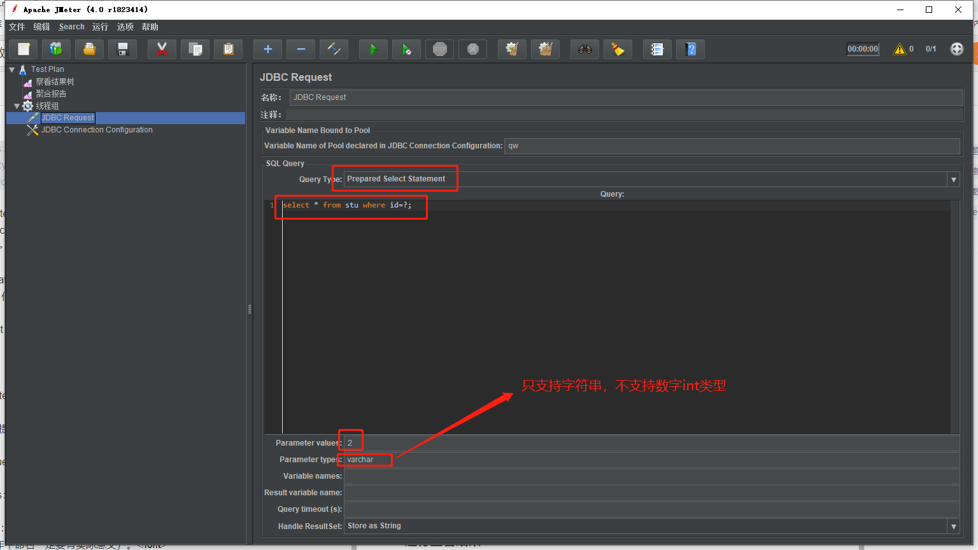Click the Copy toolbar icon
The height and width of the screenshot is (550, 978).
point(195,49)
